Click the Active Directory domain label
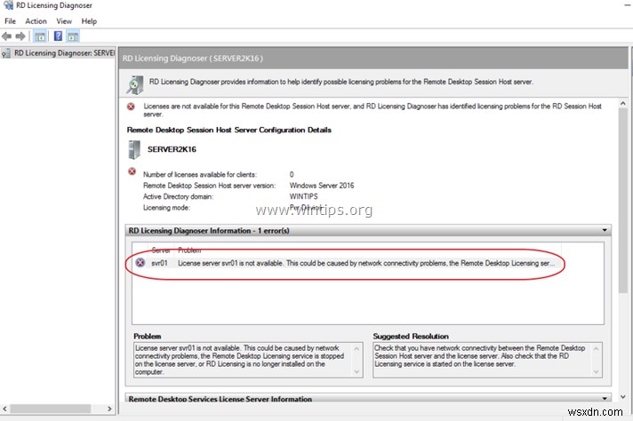This screenshot has height=421, width=633. (178, 196)
